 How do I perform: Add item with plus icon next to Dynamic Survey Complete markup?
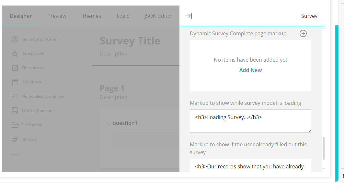[x=303, y=33]
